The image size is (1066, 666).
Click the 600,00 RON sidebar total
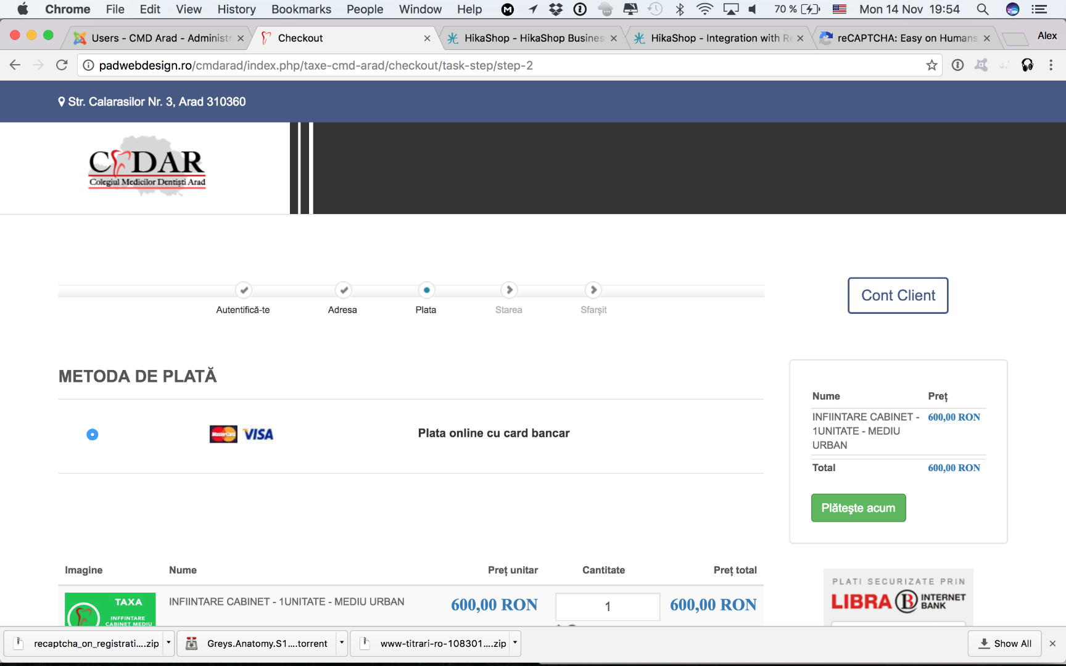click(x=954, y=468)
